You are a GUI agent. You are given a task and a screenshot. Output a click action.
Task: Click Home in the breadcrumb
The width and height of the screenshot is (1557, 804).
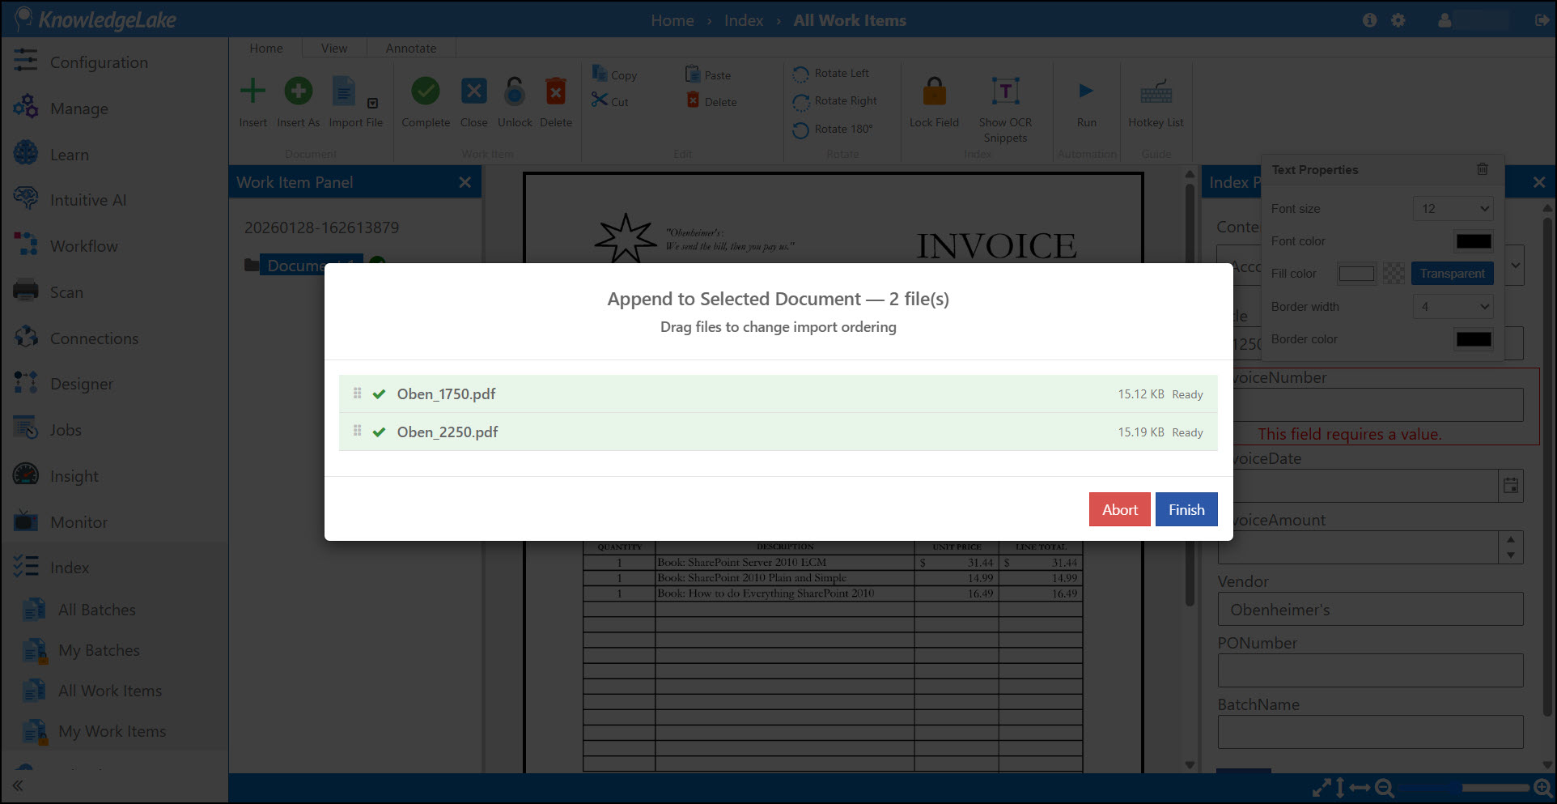(672, 20)
